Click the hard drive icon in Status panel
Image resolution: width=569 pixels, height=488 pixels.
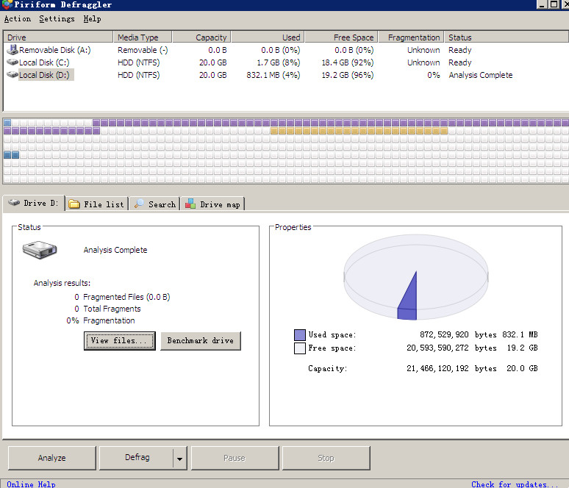point(40,250)
